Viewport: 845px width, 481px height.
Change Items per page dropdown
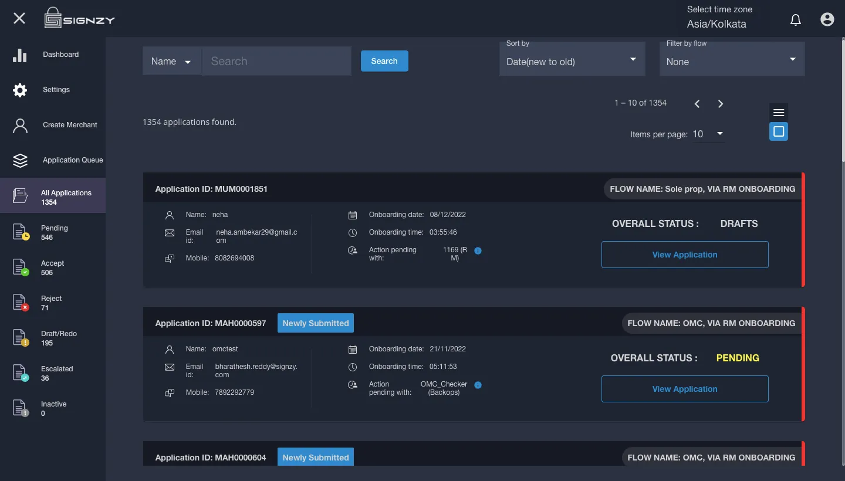coord(708,134)
